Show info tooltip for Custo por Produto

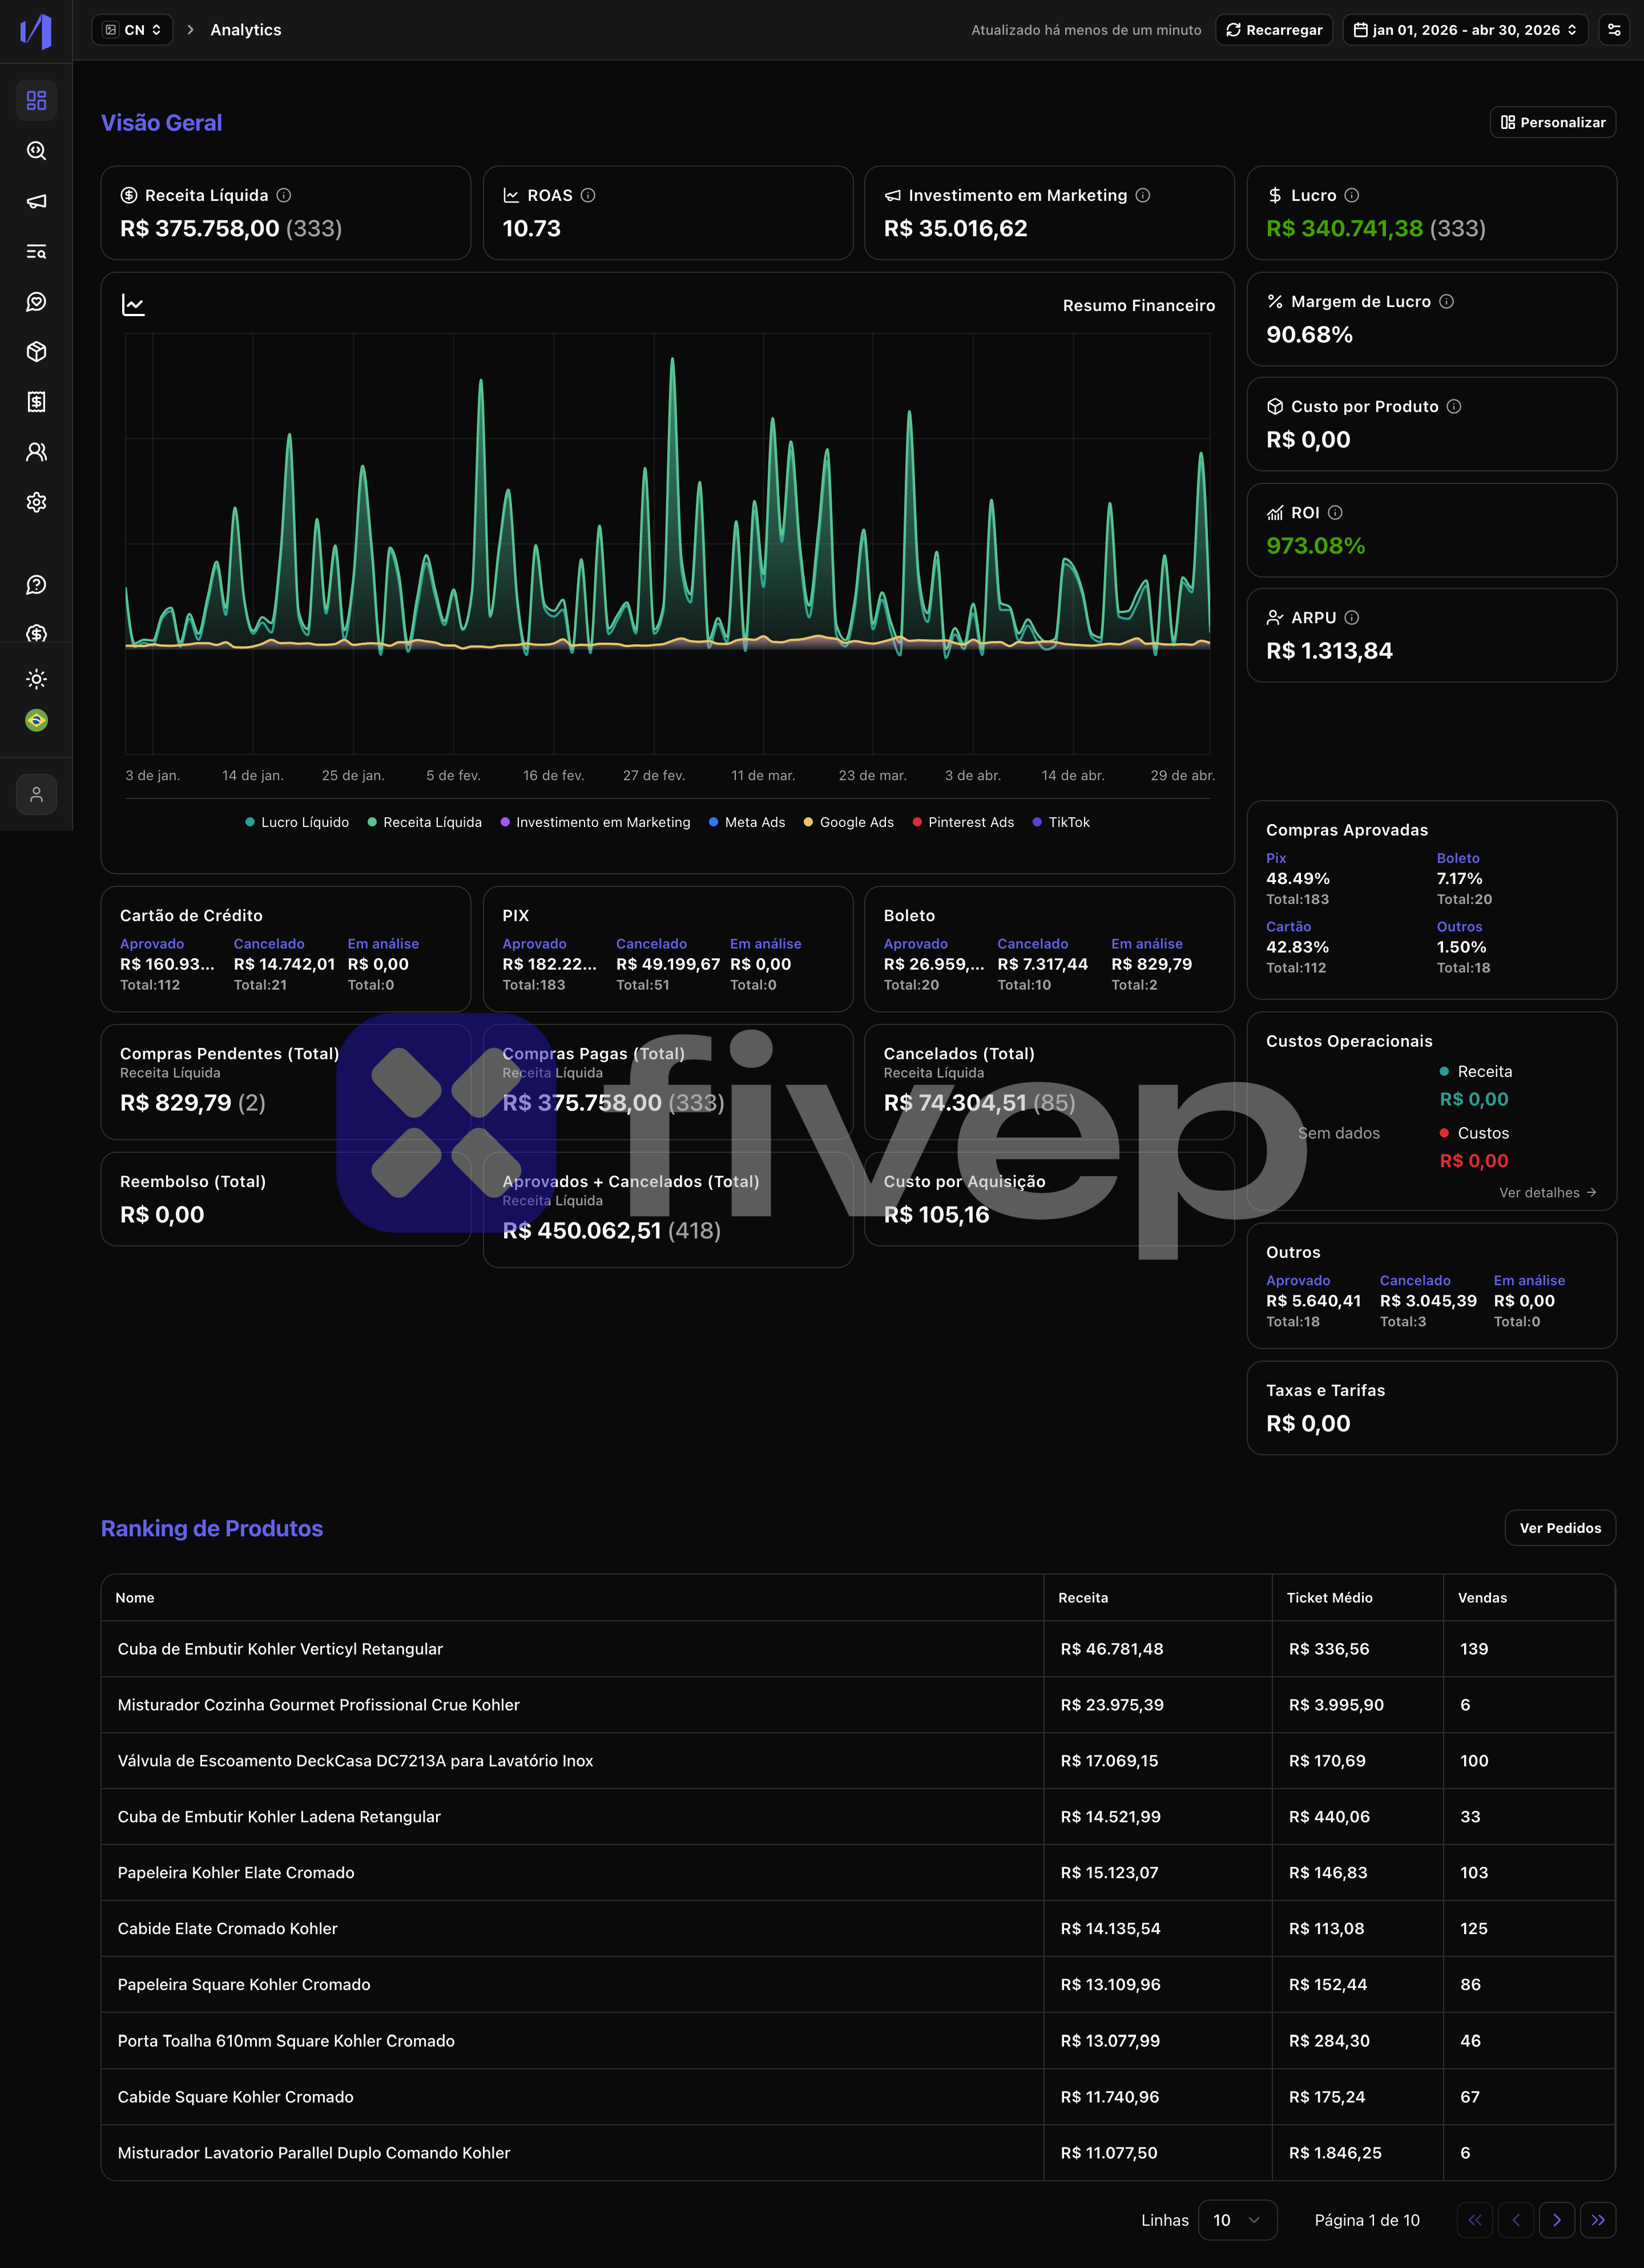[1454, 406]
